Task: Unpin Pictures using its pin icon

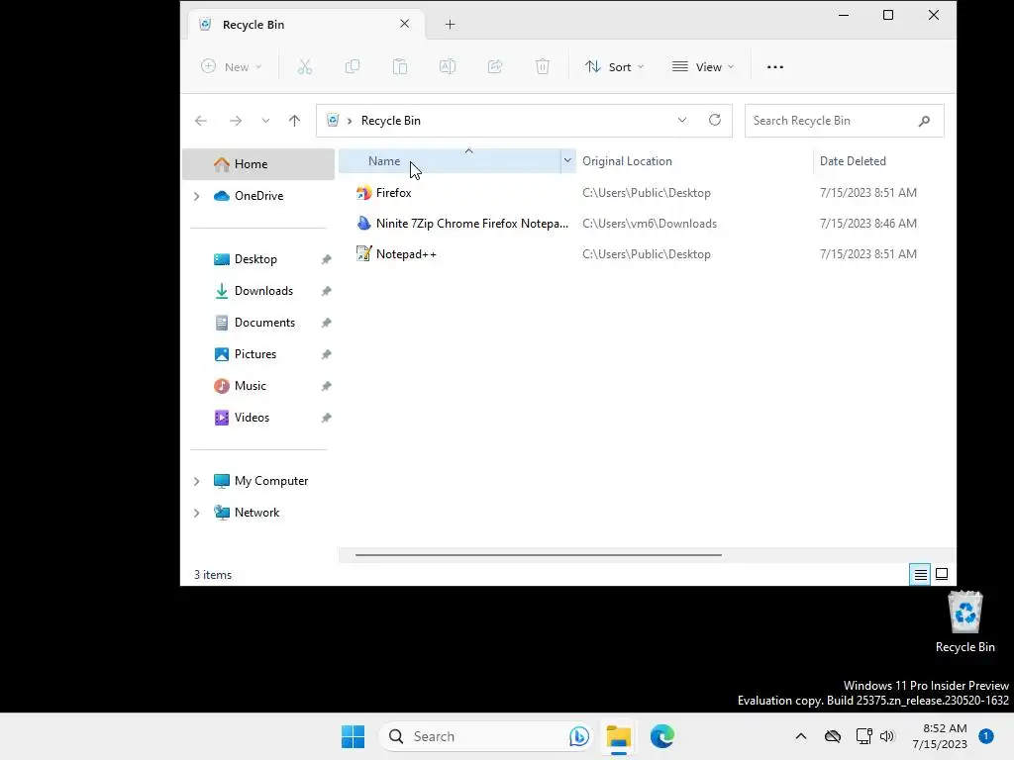Action: point(326,354)
